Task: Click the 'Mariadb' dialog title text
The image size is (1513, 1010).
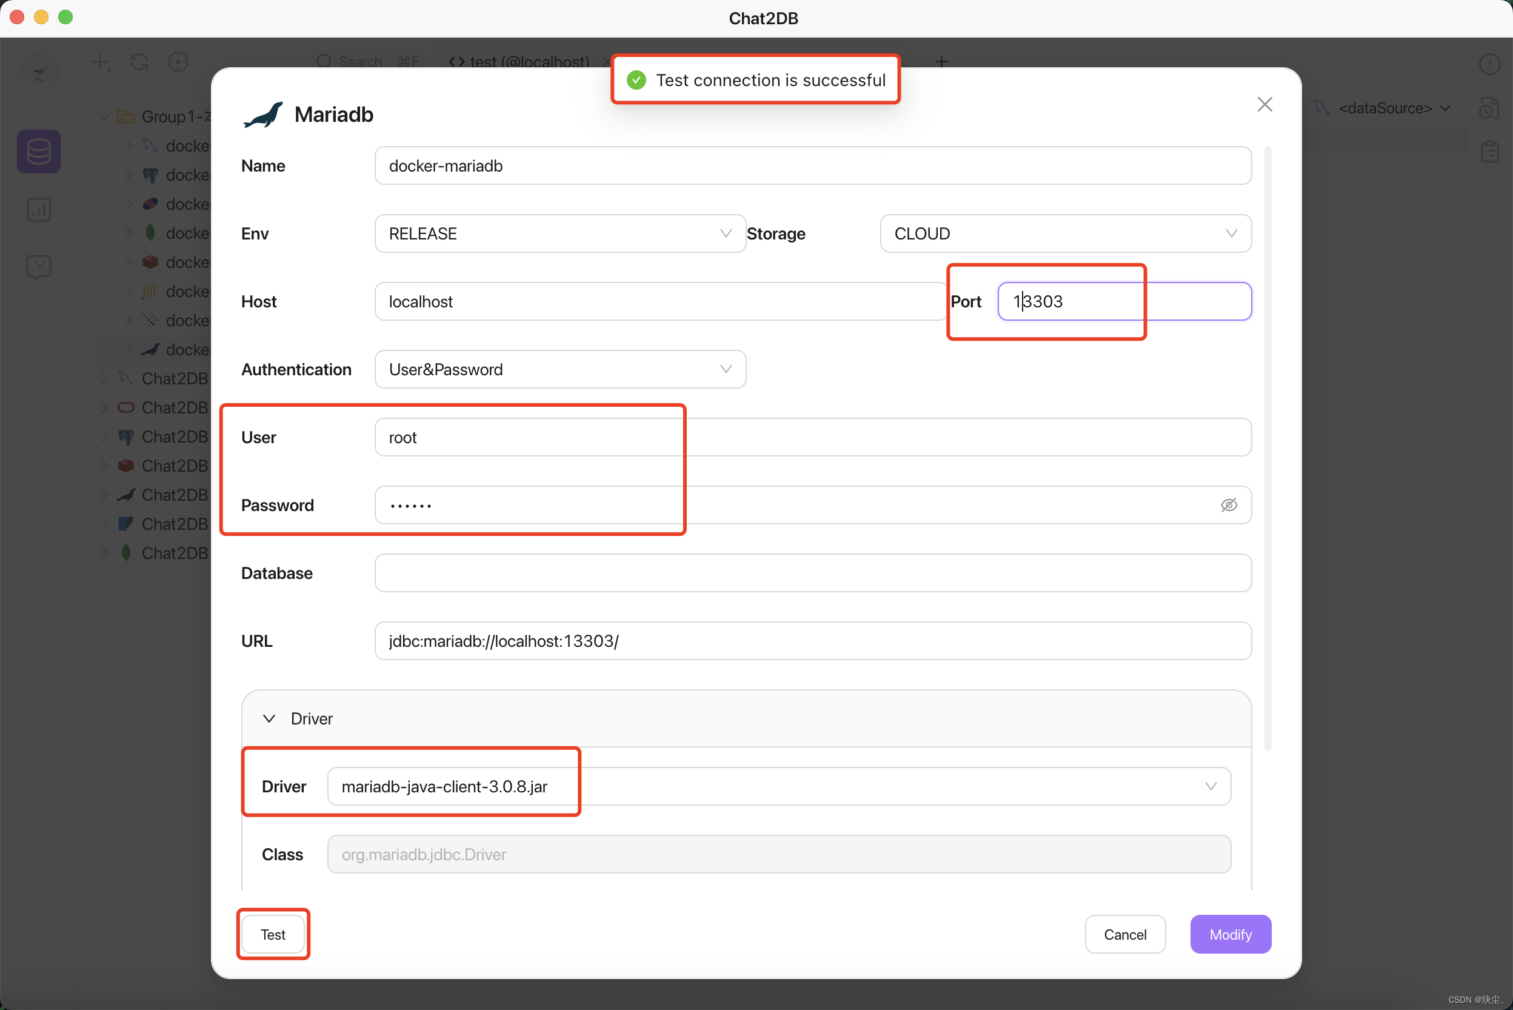Action: (333, 115)
